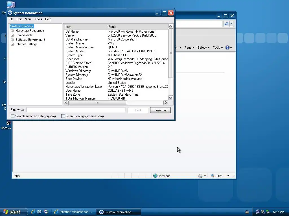The image size is (289, 216).
Task: Click the Close Find button
Action: (160, 110)
